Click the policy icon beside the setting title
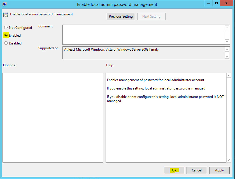 pos(6,14)
